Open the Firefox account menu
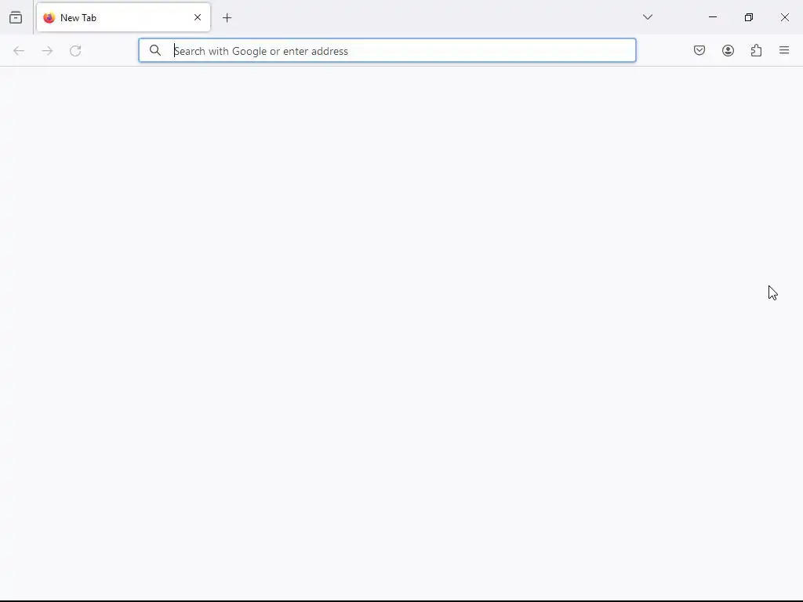803x602 pixels. click(x=728, y=50)
